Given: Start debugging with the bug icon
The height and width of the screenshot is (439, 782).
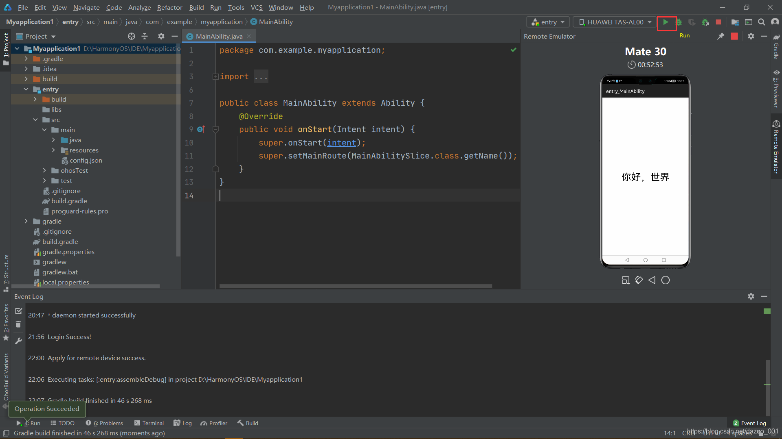Looking at the screenshot, I should [679, 22].
